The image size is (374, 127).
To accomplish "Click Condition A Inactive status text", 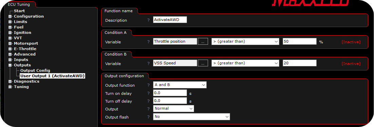I will click(x=351, y=42).
